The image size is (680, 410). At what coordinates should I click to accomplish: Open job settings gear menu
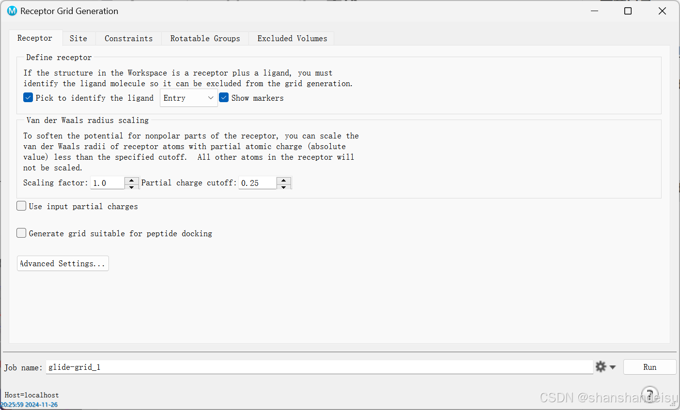click(605, 367)
